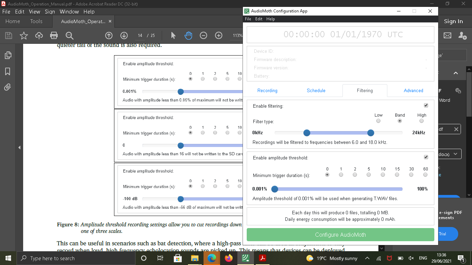Click the Acrobat share with others icon
This screenshot has height=265, width=472.
(x=462, y=36)
